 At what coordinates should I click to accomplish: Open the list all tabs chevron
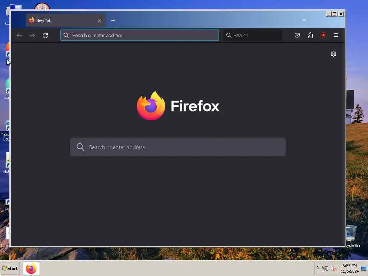point(304,20)
